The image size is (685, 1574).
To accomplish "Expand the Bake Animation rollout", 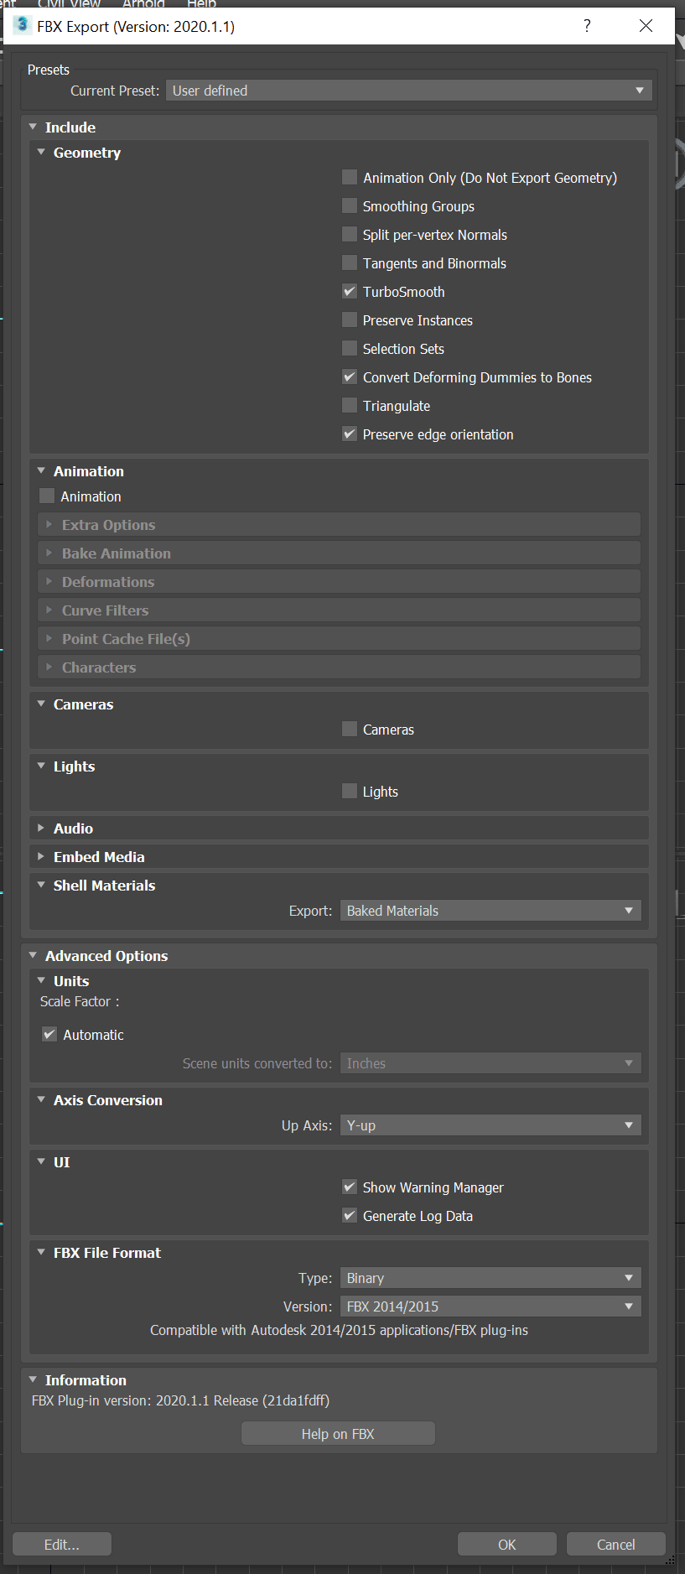I will click(339, 553).
